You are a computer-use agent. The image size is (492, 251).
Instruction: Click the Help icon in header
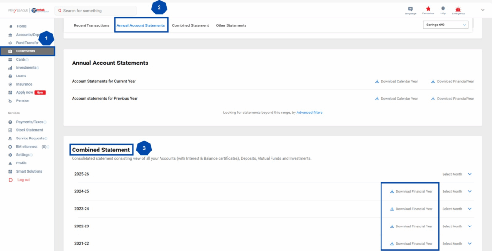pyautogui.click(x=443, y=9)
